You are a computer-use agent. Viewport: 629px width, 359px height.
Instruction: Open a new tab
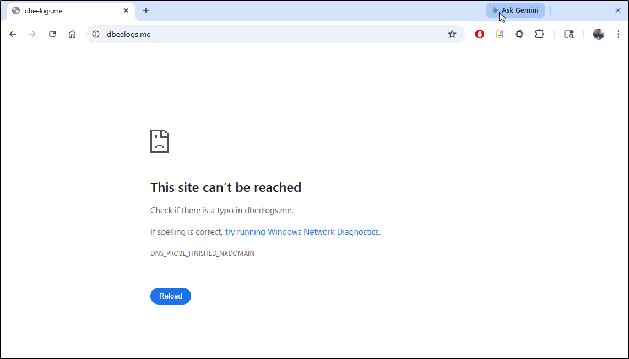146,10
